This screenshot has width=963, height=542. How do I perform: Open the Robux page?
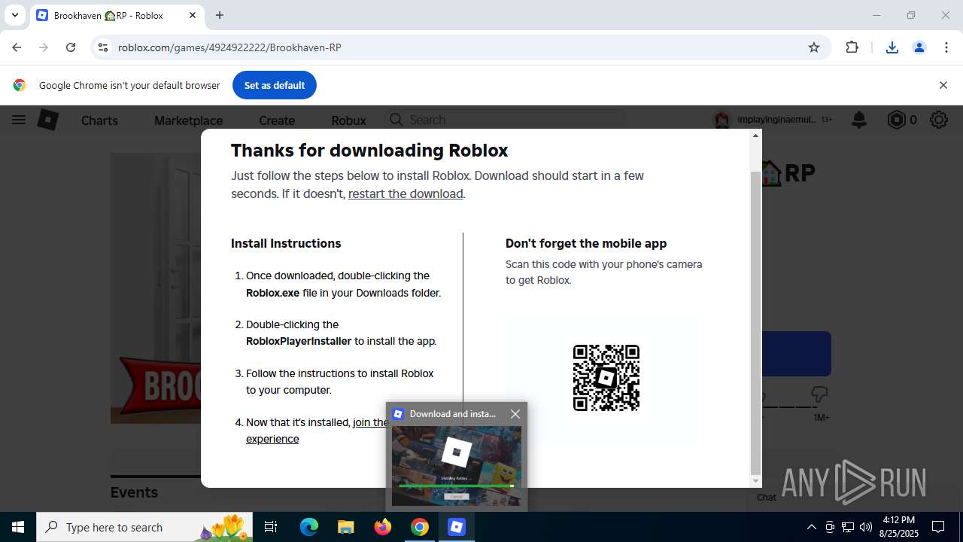[x=348, y=120]
